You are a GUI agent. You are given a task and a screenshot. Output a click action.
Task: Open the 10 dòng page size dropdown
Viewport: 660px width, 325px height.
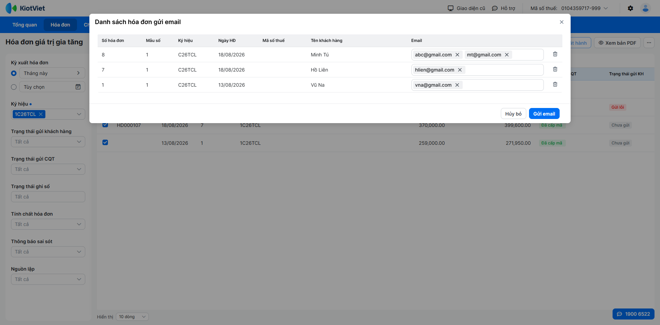pos(132,317)
